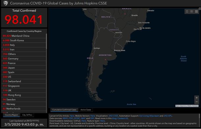Open the ECDC data source link
Viewport: 201px width, 129px height.
(77, 118)
